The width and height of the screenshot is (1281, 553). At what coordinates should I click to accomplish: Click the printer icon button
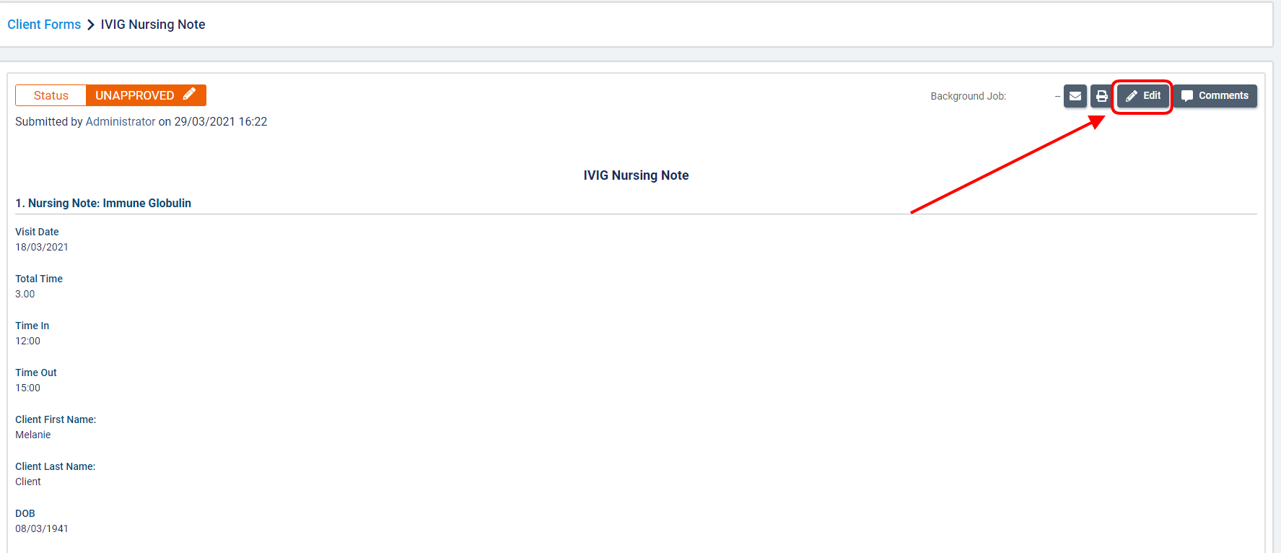click(x=1101, y=96)
